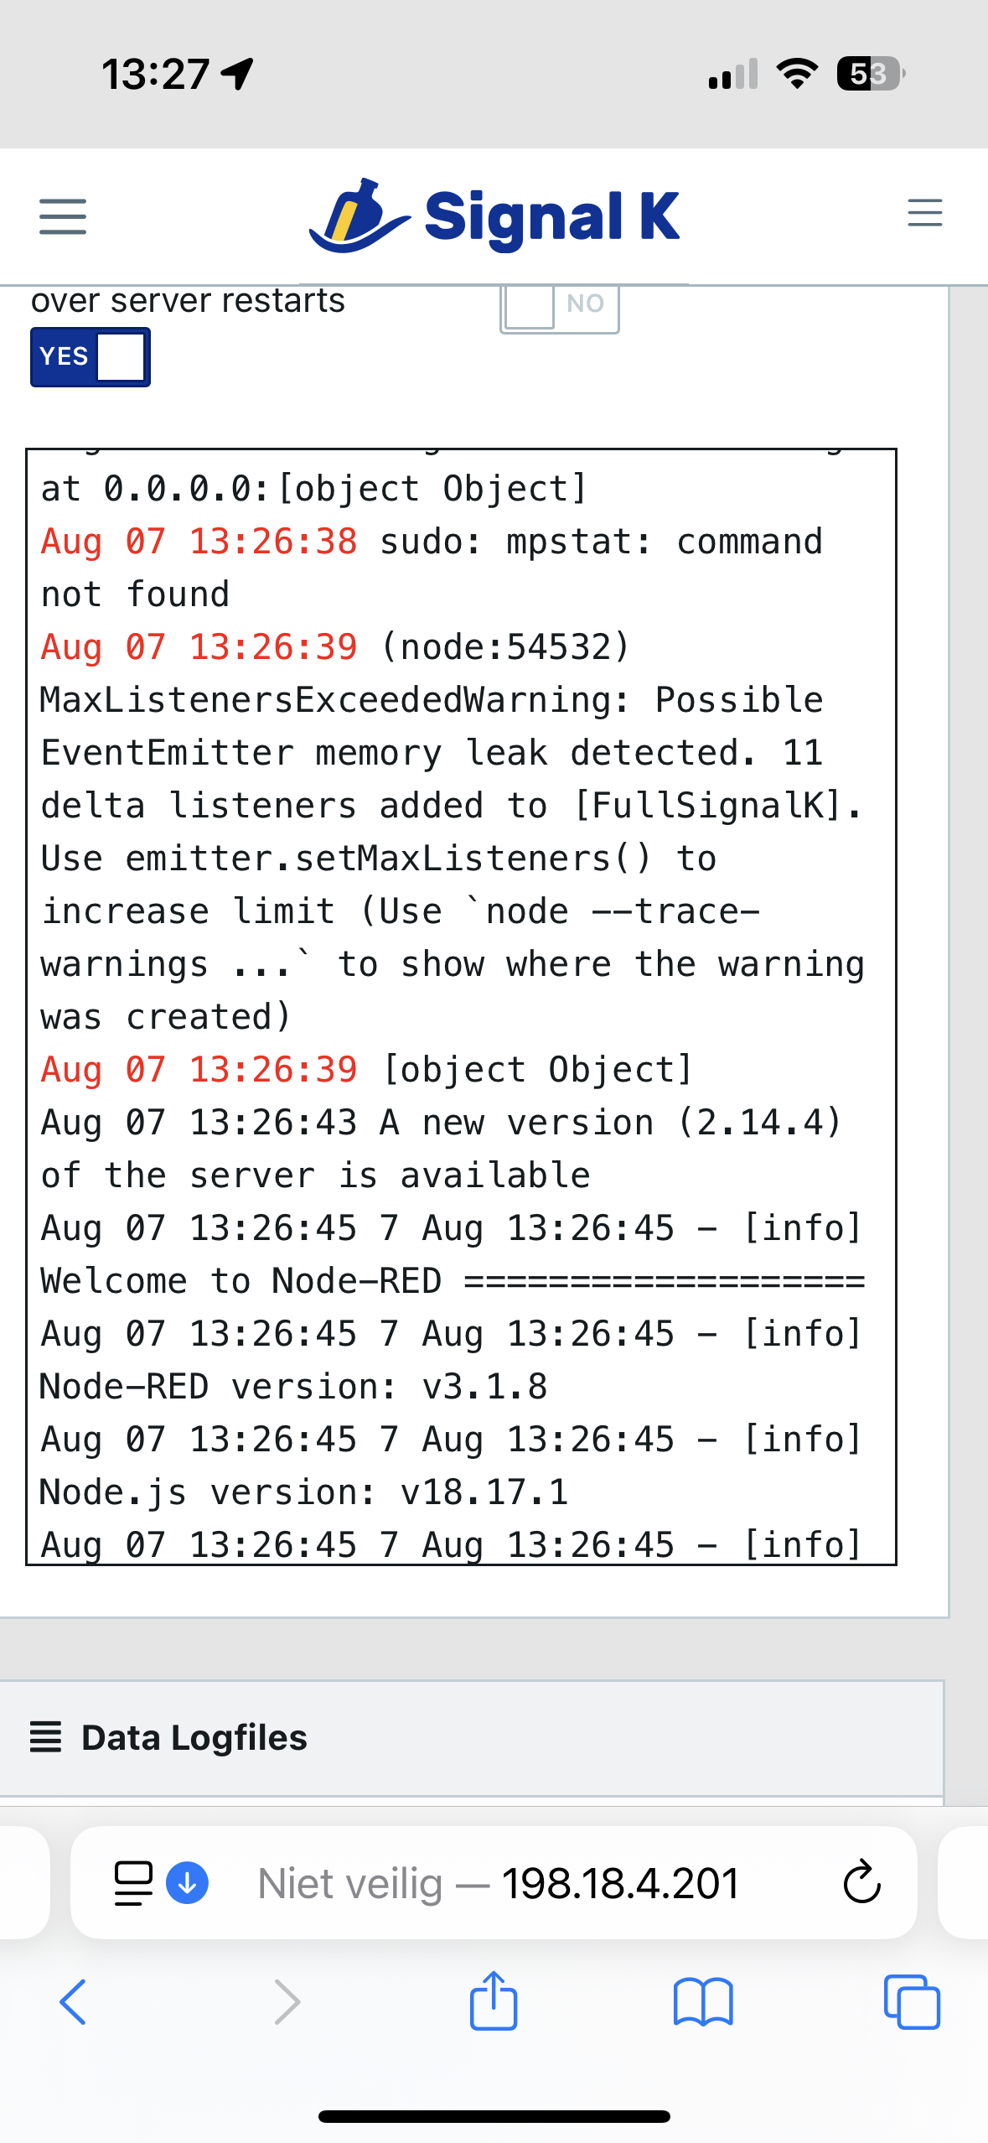Click the 'new version (2.14.4)' log line
The width and height of the screenshot is (988, 2143).
coord(442,1149)
